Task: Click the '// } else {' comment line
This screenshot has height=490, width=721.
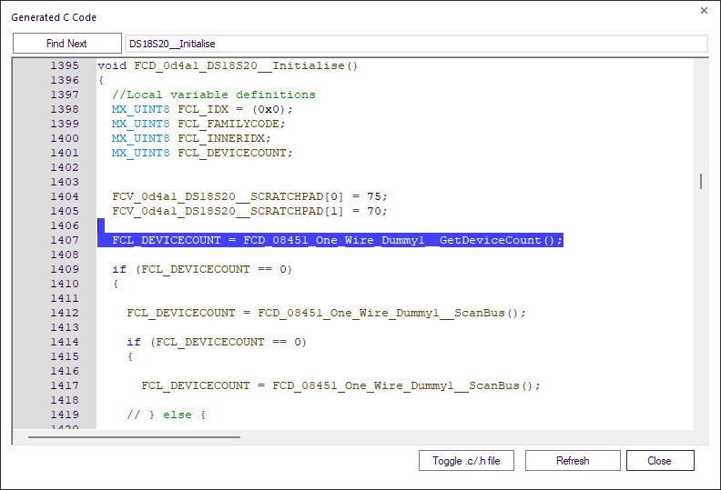Action: click(x=167, y=415)
